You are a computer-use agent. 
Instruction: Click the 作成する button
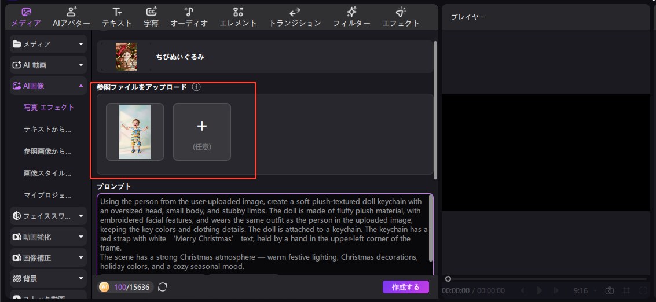(405, 287)
